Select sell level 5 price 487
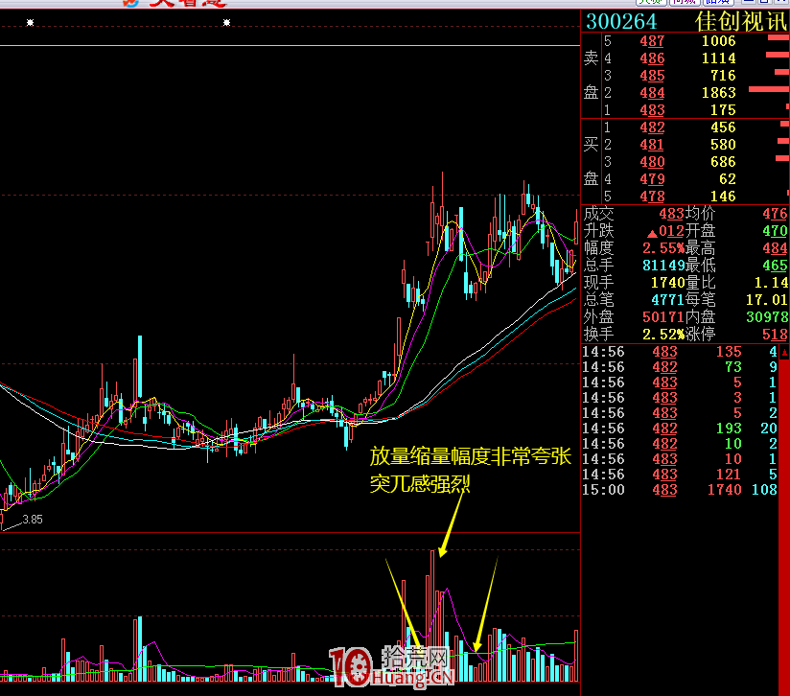 click(x=652, y=41)
